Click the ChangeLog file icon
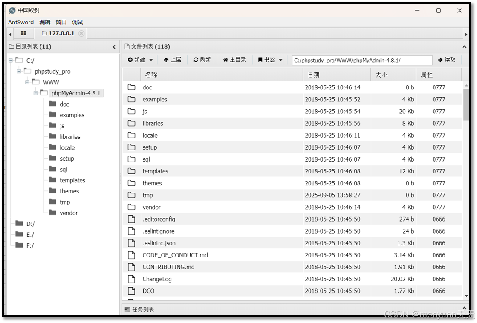477x323 pixels. click(x=131, y=279)
